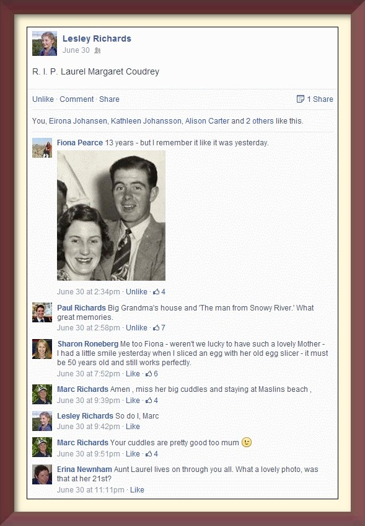
Task: Click thumbs-up count icon on Fiona Pearce's comment
Action: [x=156, y=292]
